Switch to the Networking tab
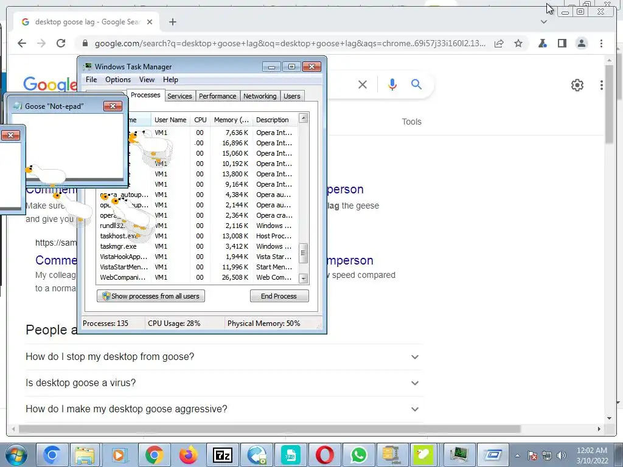Image resolution: width=623 pixels, height=467 pixels. (x=260, y=96)
